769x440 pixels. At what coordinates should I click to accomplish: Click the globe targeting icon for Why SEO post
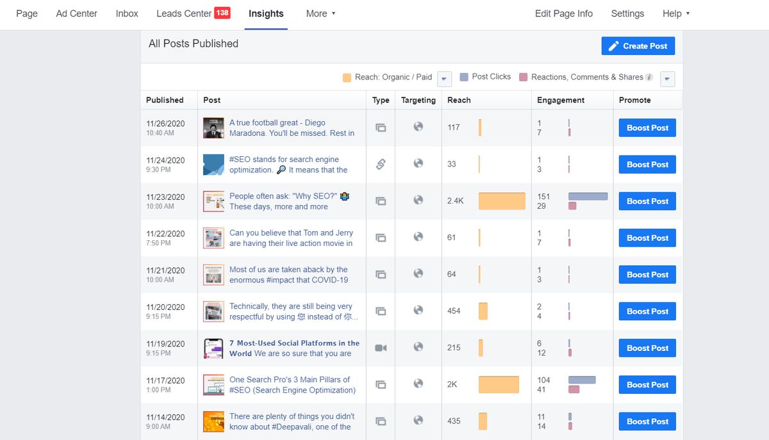(x=418, y=200)
